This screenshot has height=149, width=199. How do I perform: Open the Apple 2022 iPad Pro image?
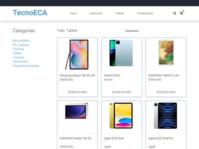[165, 116]
